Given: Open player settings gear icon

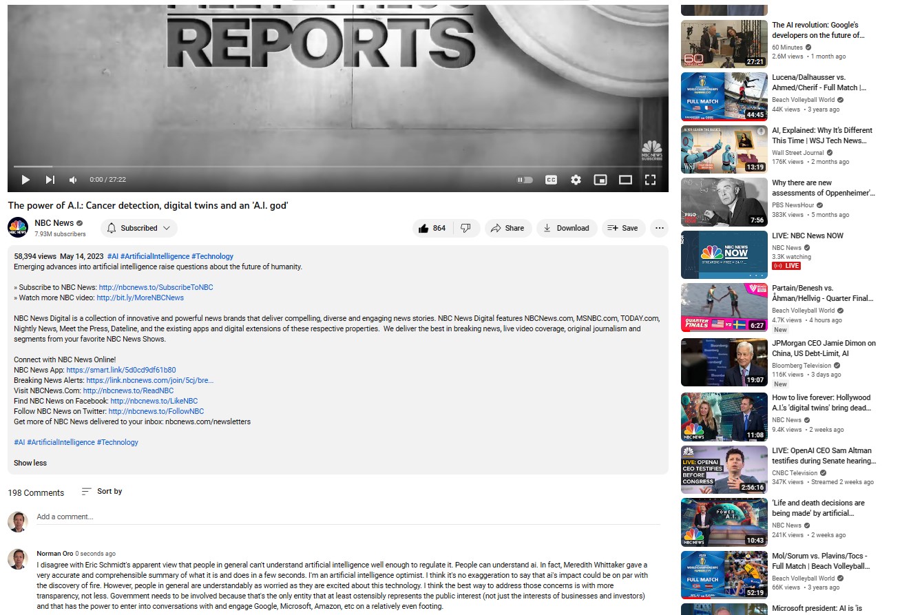Looking at the screenshot, I should coord(576,180).
